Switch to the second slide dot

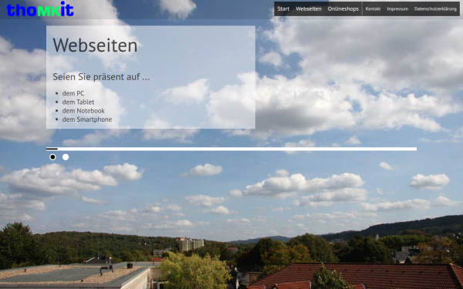tap(66, 157)
